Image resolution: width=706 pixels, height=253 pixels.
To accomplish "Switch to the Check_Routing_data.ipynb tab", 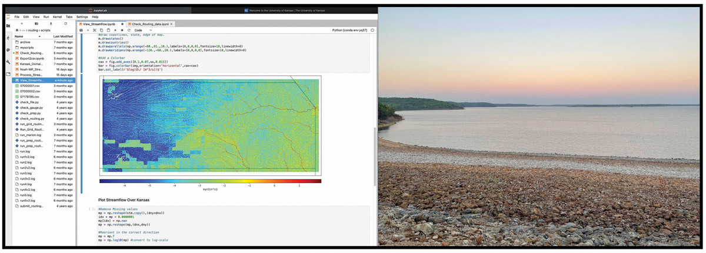I will (x=149, y=23).
